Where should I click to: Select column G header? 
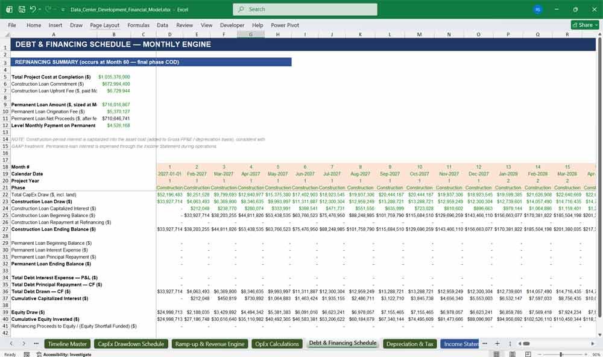[x=251, y=34]
